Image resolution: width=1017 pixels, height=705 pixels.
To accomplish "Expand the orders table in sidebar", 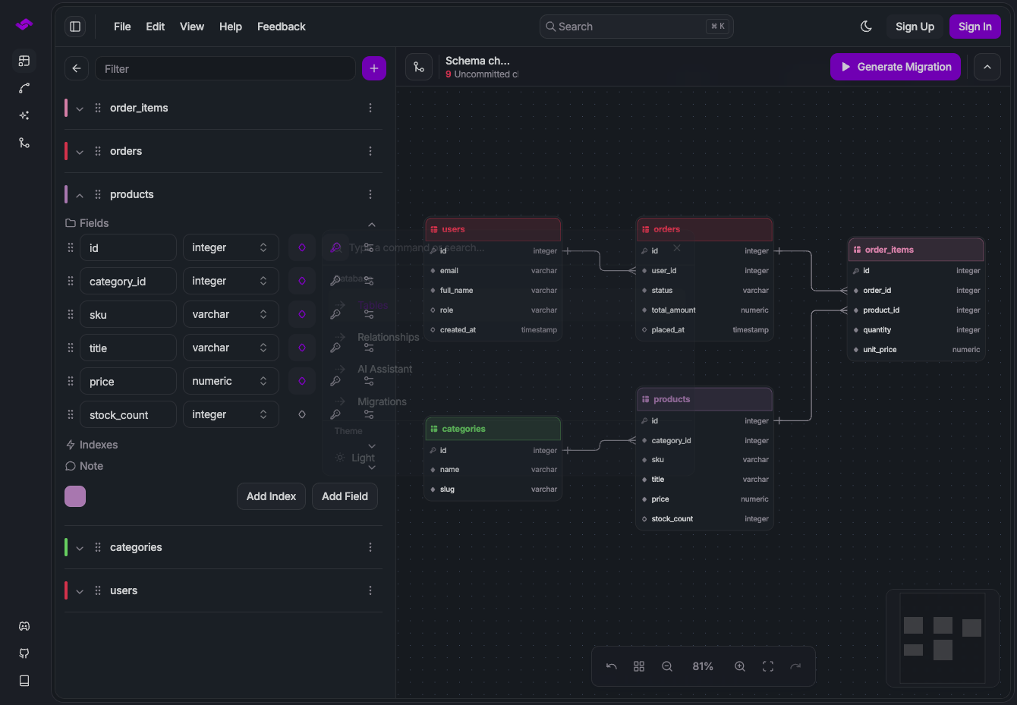I will [x=80, y=152].
